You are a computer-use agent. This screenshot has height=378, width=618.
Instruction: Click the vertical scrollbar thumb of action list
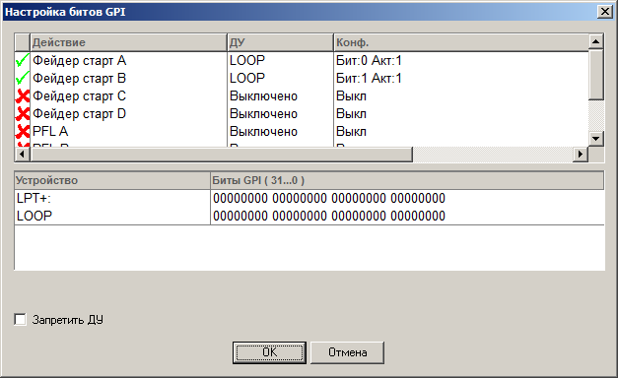tap(595, 75)
